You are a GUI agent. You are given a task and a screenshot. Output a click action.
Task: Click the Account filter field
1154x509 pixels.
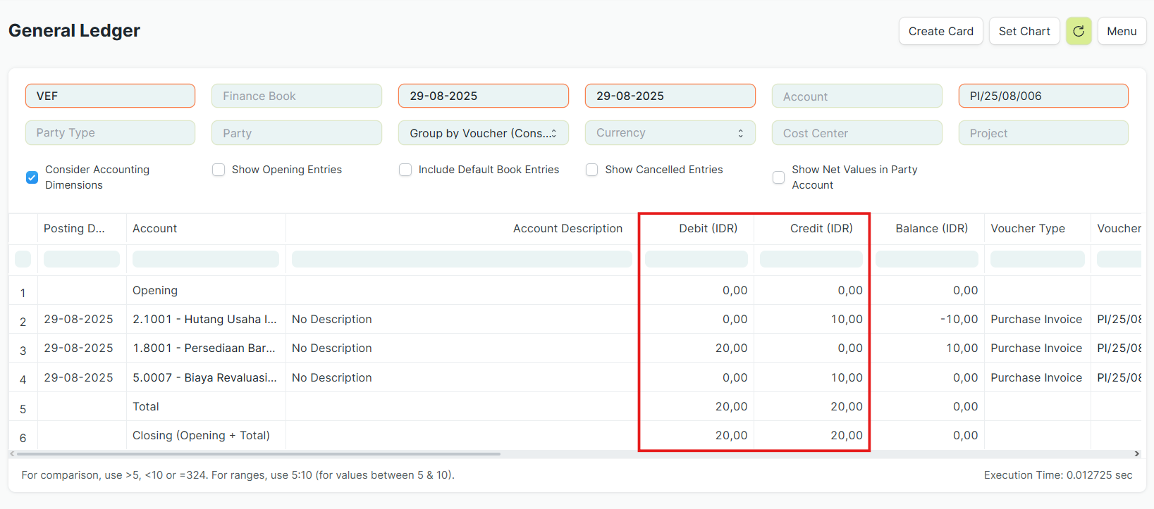tap(857, 96)
